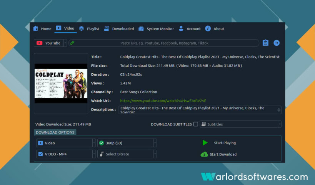
Task: Open the 360p (SD) quality dropdown
Action: pos(155,143)
